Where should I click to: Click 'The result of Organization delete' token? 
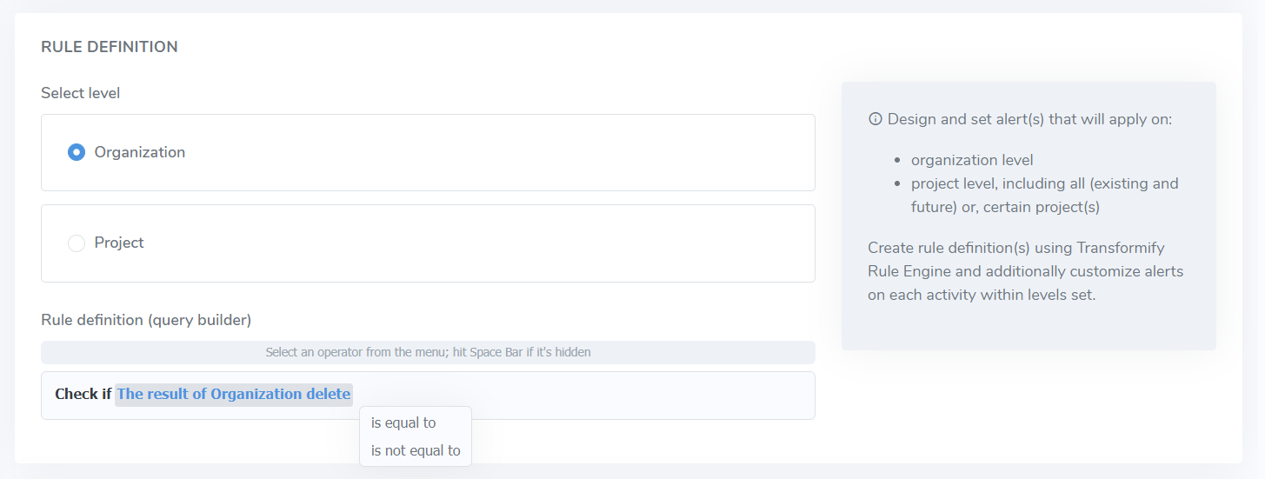[234, 394]
